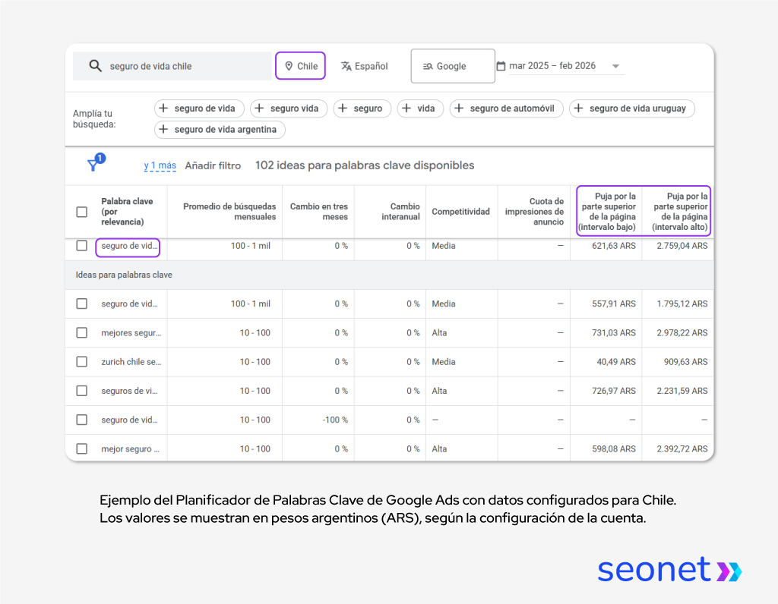This screenshot has width=778, height=604.
Task: Open the 'y 1 más' filters link
Action: point(160,165)
